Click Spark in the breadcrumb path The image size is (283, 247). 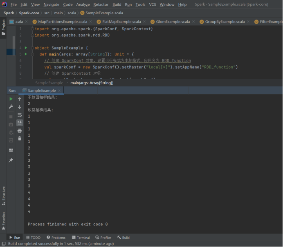pyautogui.click(x=9, y=13)
